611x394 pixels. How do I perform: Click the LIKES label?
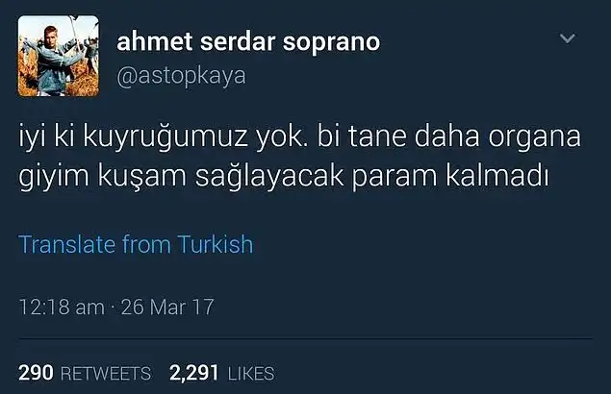(x=251, y=374)
